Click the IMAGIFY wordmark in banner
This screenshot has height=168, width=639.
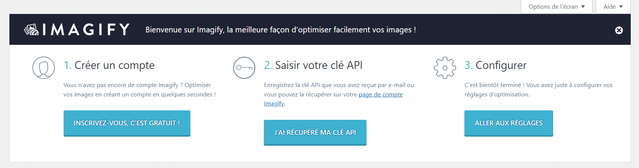pyautogui.click(x=86, y=29)
